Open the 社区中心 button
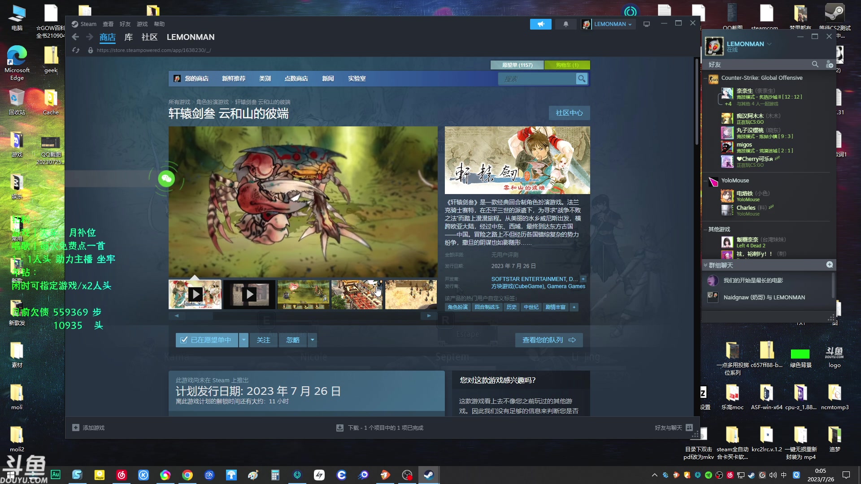 click(x=570, y=113)
